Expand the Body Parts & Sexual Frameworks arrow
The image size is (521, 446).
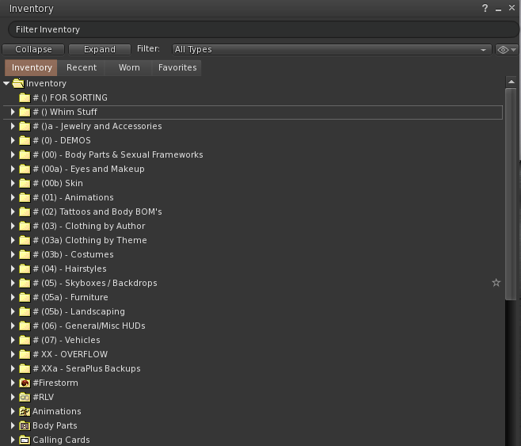[13, 154]
